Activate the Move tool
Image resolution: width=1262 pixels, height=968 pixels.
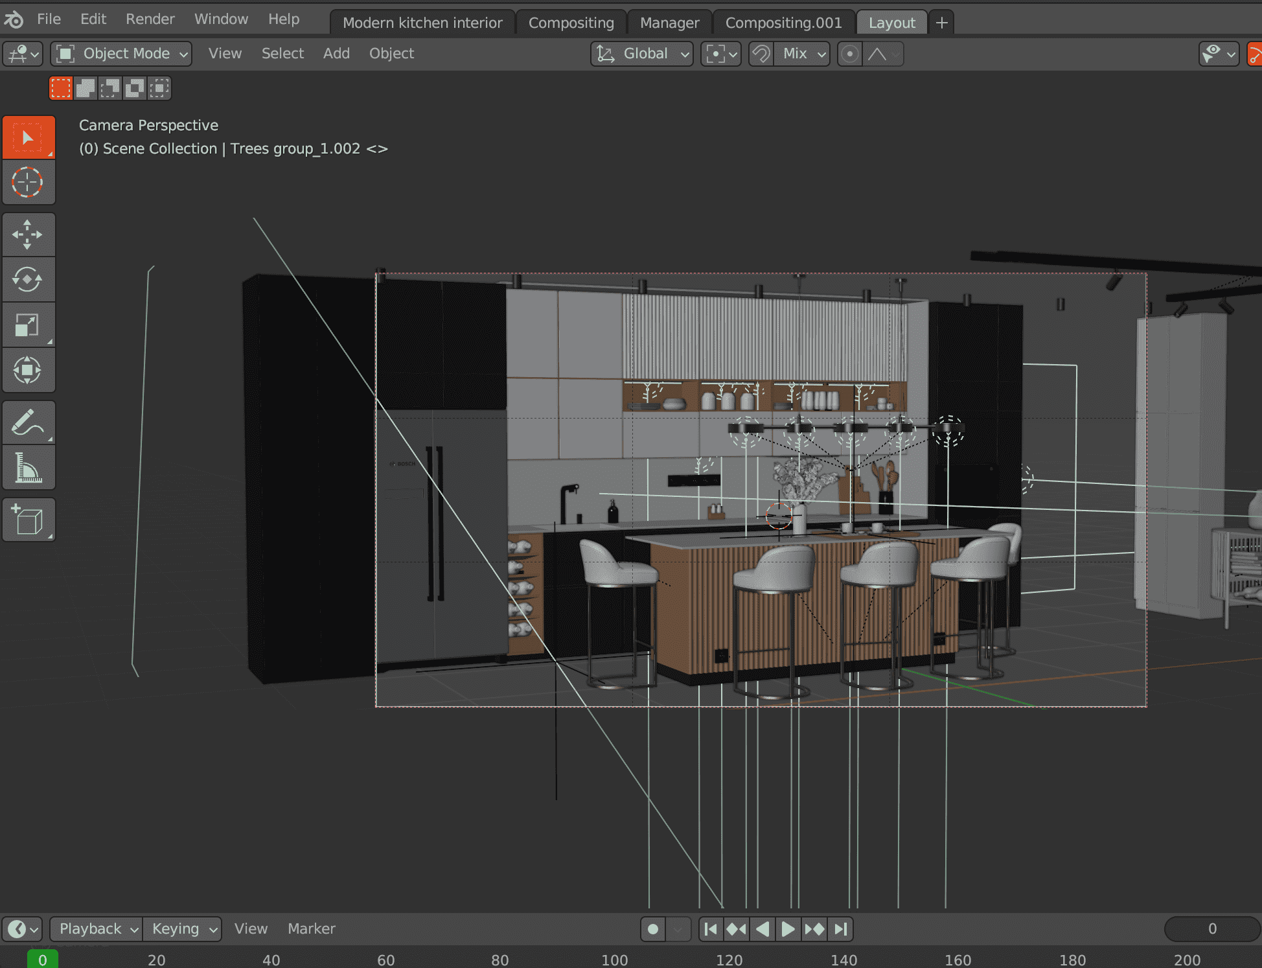(28, 235)
